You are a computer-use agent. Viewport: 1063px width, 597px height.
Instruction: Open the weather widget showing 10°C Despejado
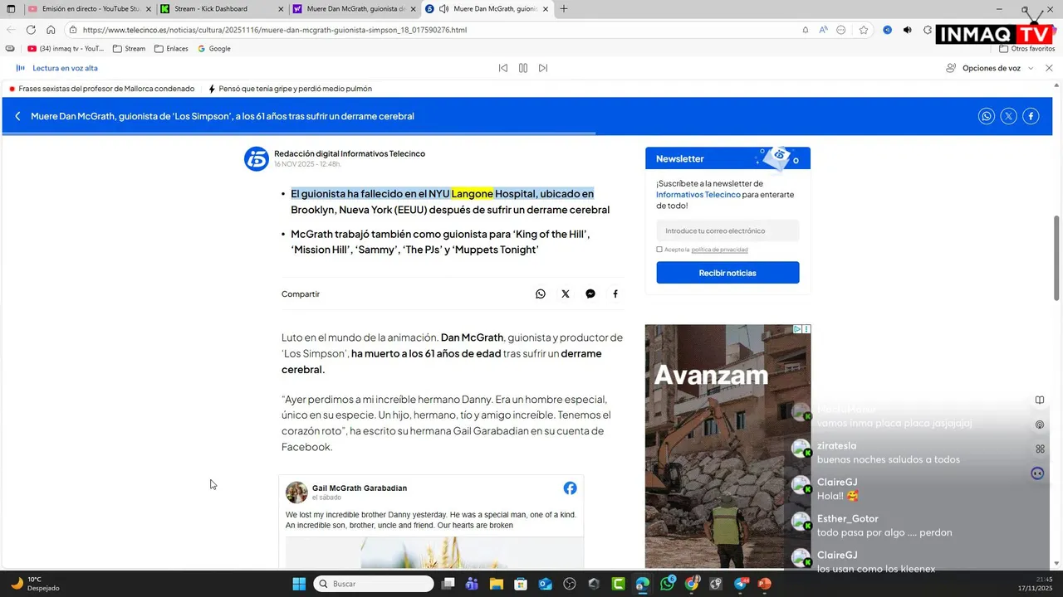pyautogui.click(x=35, y=584)
